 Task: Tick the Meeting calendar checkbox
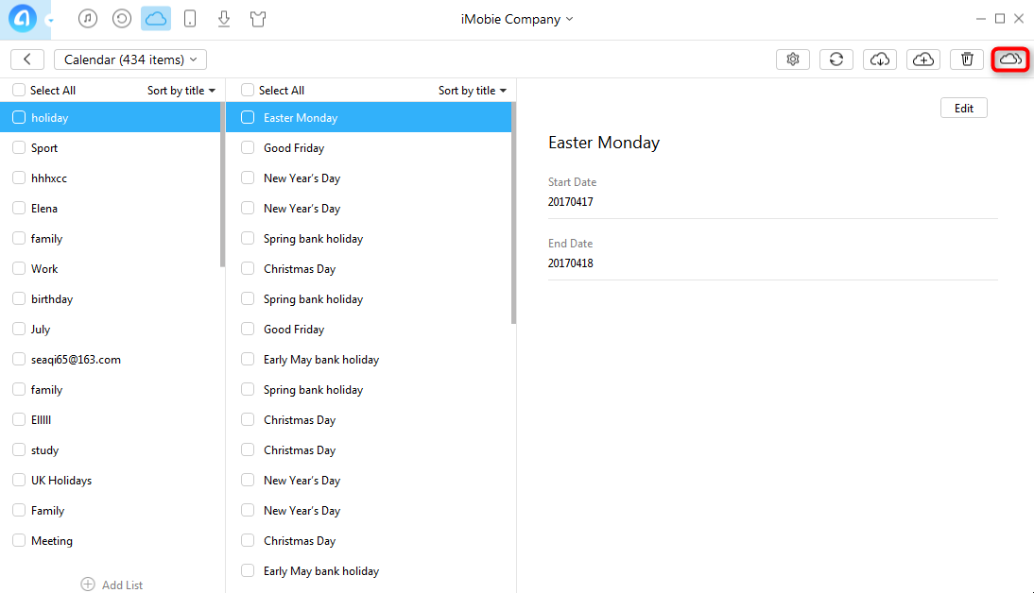point(19,540)
